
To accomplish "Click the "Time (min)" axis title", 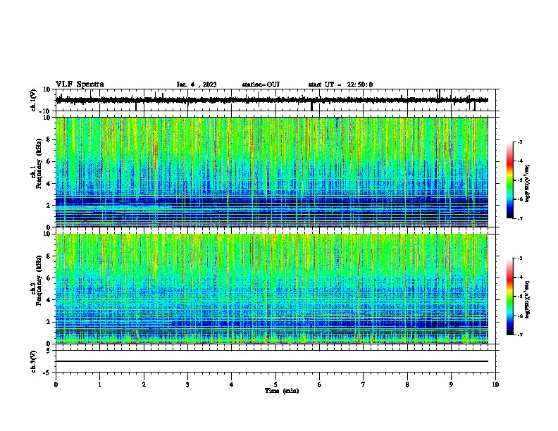I will [282, 391].
